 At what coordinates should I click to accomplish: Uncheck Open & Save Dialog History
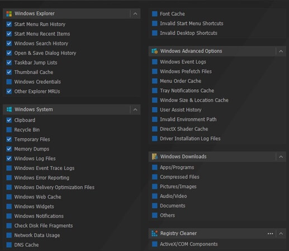click(9, 53)
